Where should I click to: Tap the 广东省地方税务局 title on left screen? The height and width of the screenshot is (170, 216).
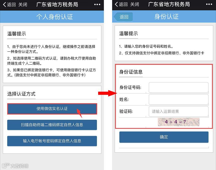point(57,4)
